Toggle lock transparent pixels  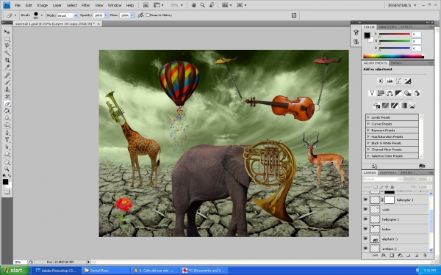coord(376,187)
